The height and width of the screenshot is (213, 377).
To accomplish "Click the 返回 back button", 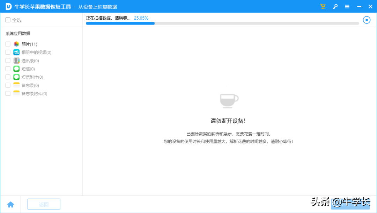I will [44, 204].
